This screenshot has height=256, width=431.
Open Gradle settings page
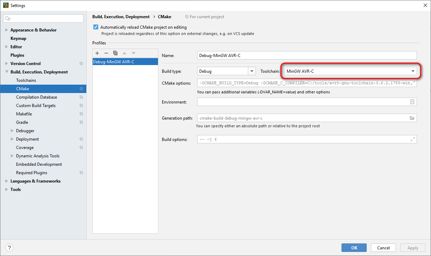22,122
